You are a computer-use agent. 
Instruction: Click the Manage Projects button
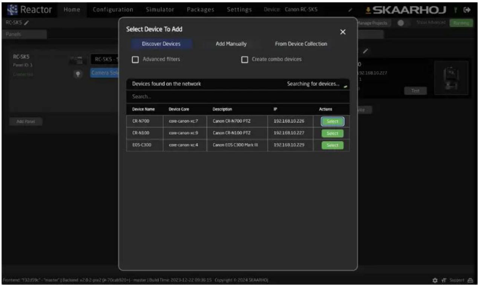click(374, 23)
